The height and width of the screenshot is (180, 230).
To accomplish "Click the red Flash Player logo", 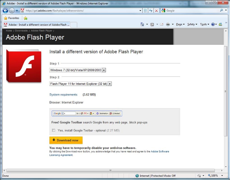I will [24, 66].
